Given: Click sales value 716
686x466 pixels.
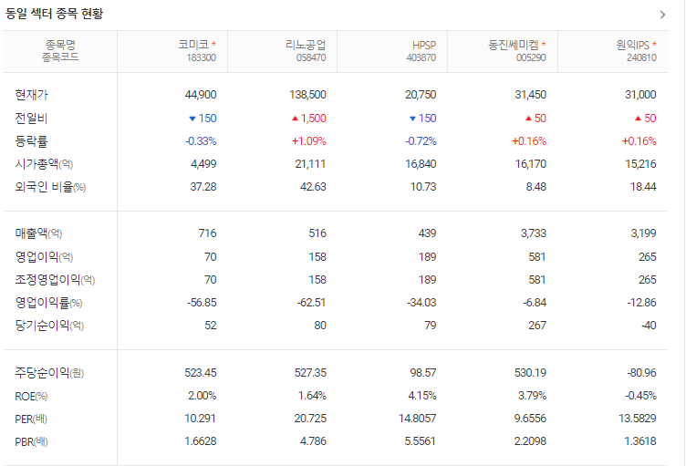Looking at the screenshot, I should coord(207,233).
